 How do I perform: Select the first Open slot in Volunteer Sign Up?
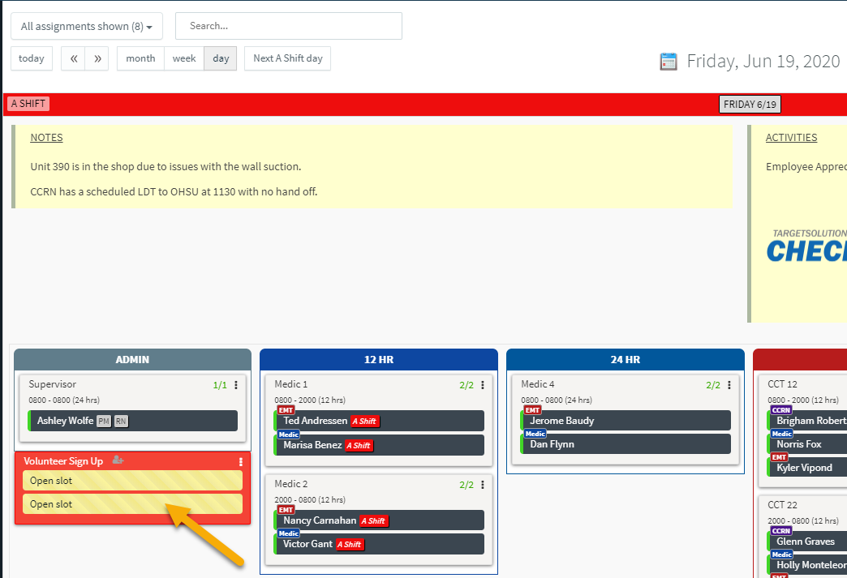click(132, 481)
